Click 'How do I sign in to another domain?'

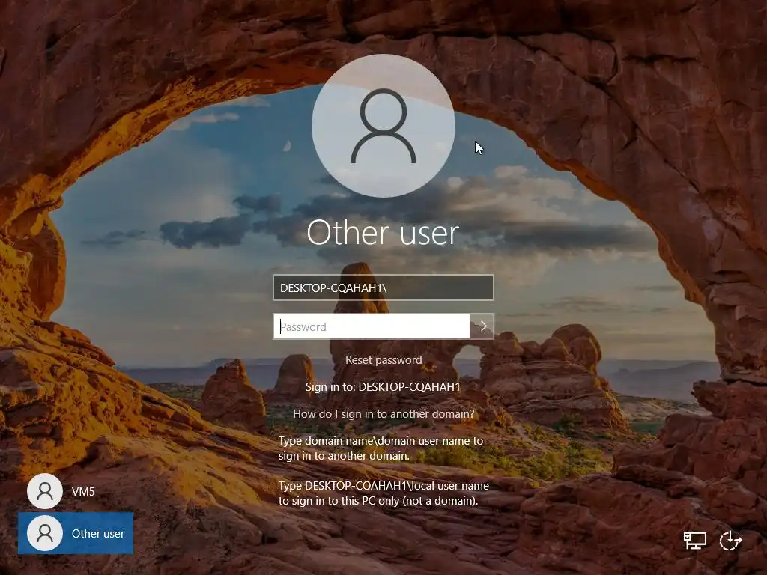[383, 413]
